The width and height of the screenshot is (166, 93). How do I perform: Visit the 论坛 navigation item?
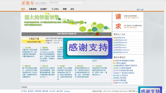(72, 9)
